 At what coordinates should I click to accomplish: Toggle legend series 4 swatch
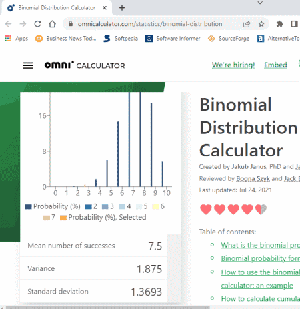pos(122,207)
